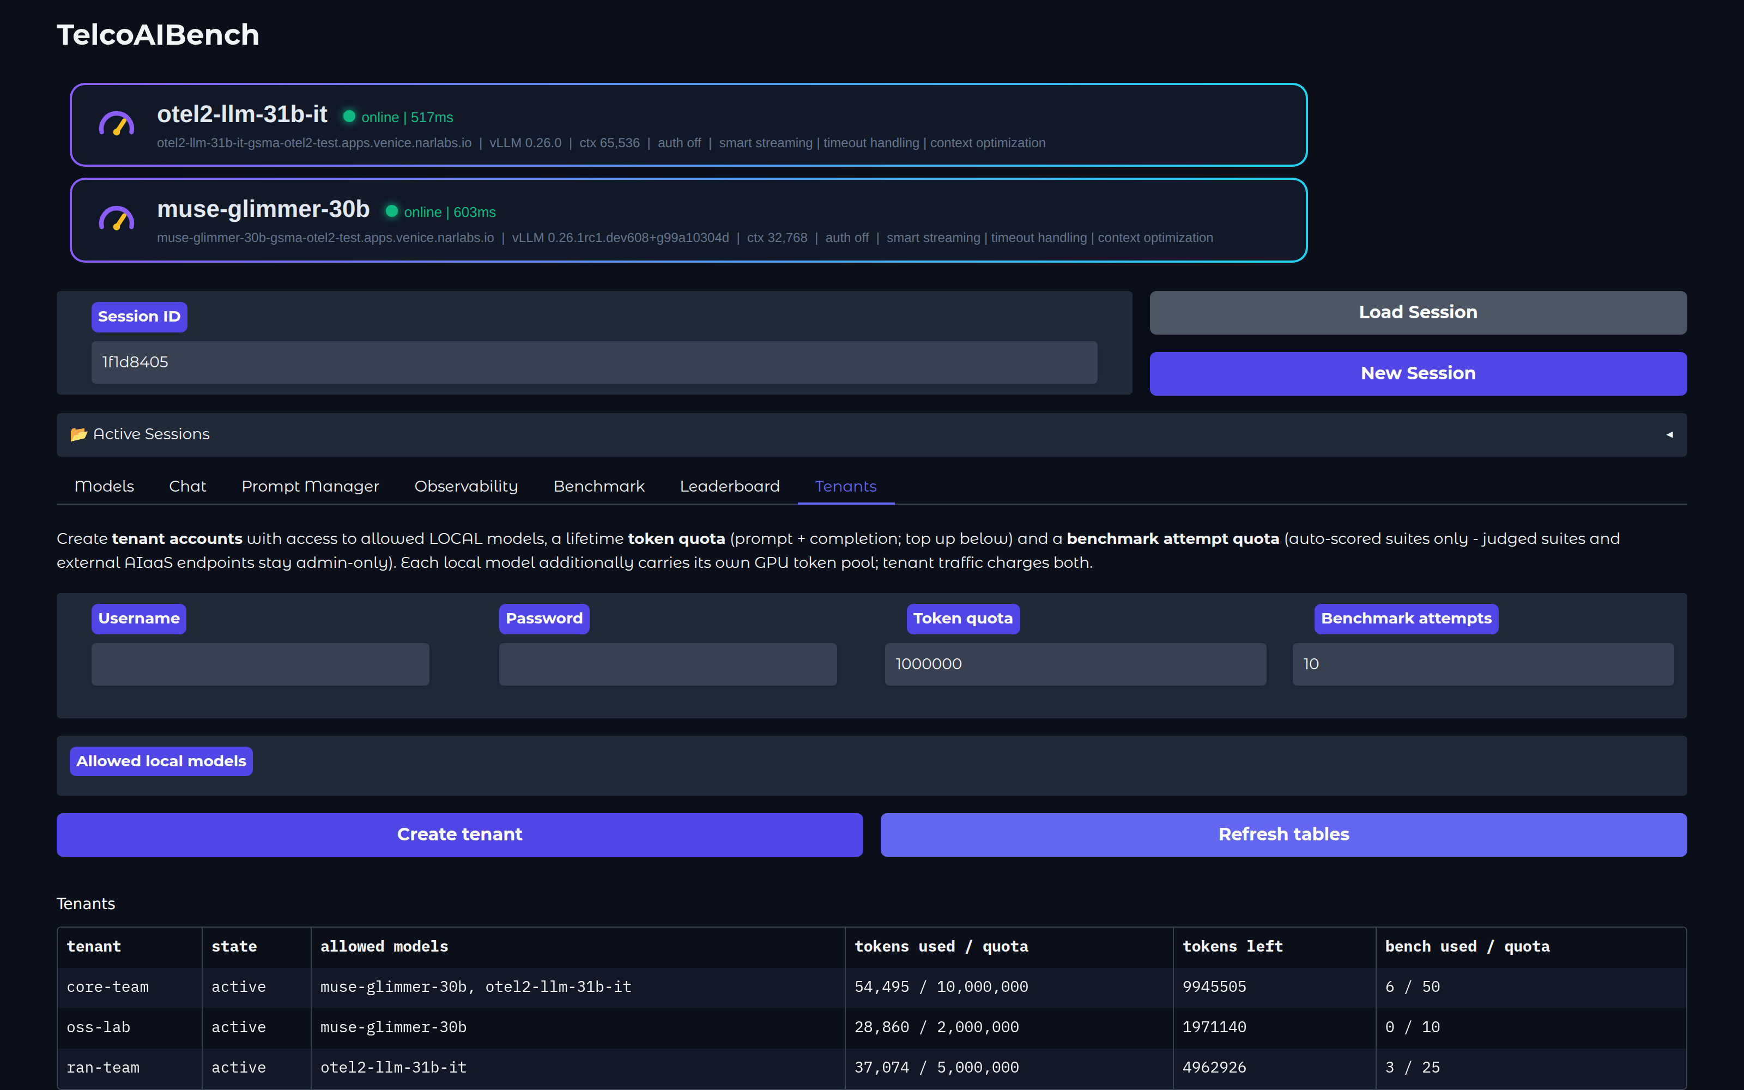Click the Token quota field showing 1000000
Screen dimensions: 1744x1090
pyautogui.click(x=1075, y=664)
